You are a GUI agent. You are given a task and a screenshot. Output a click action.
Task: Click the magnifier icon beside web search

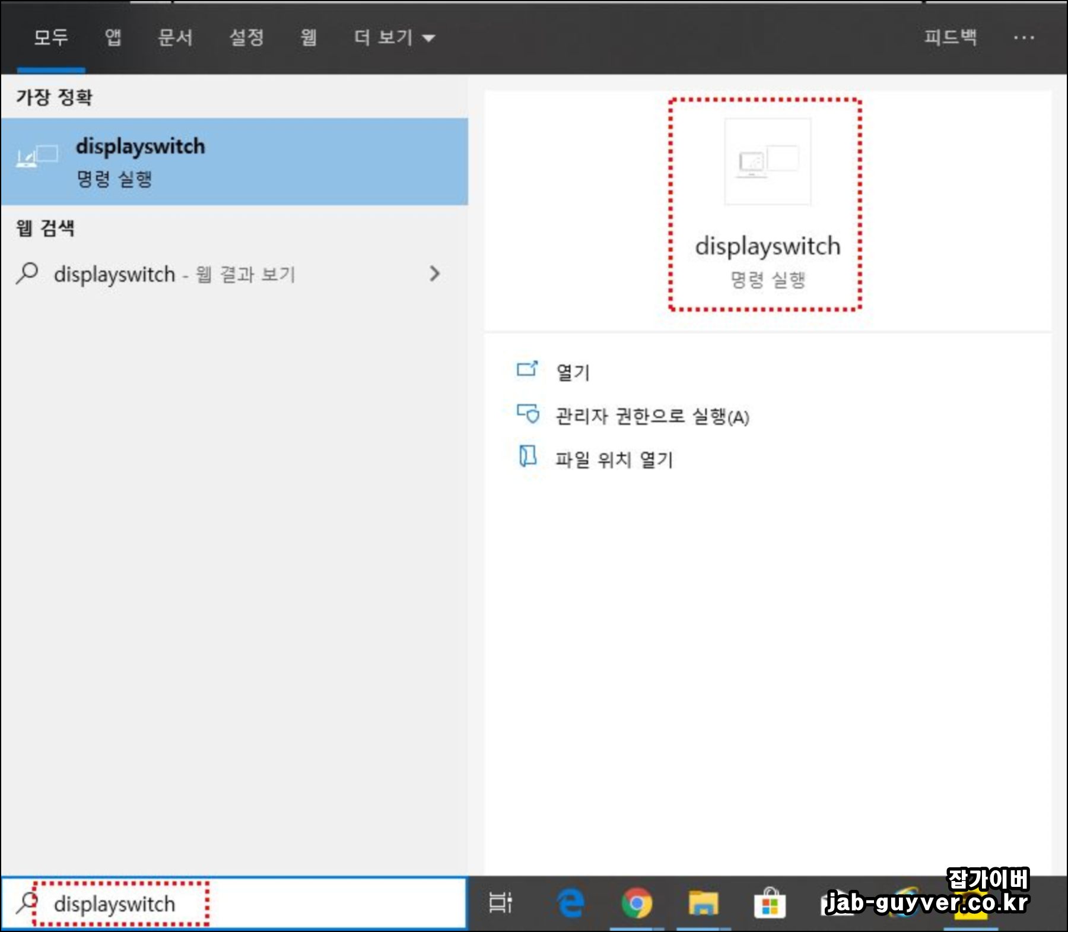click(x=27, y=274)
